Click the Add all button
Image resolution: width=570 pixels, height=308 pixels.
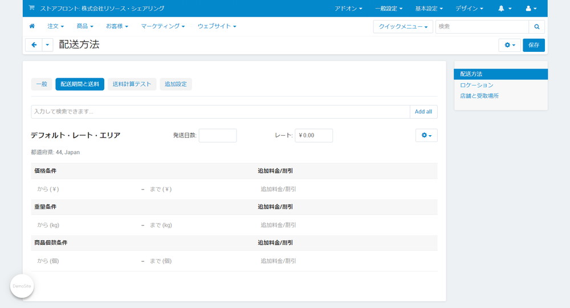point(424,112)
